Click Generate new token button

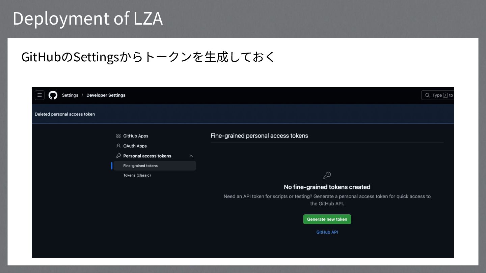coord(327,219)
